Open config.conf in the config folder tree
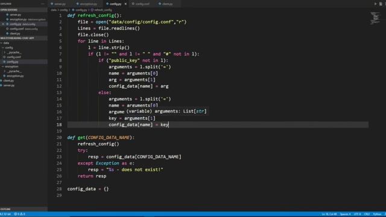 [x=24, y=57]
